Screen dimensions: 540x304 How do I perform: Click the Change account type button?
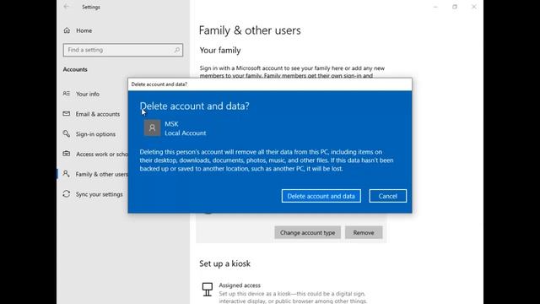click(x=307, y=233)
